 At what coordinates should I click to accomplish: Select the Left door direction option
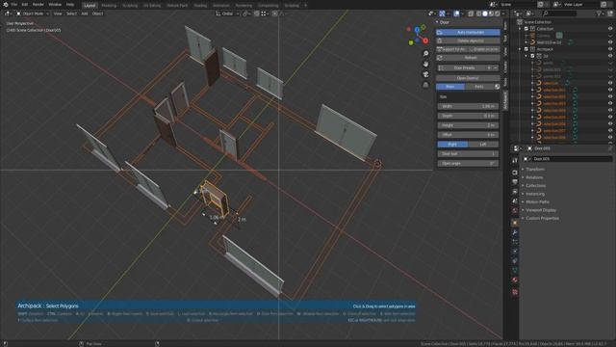[x=483, y=145]
